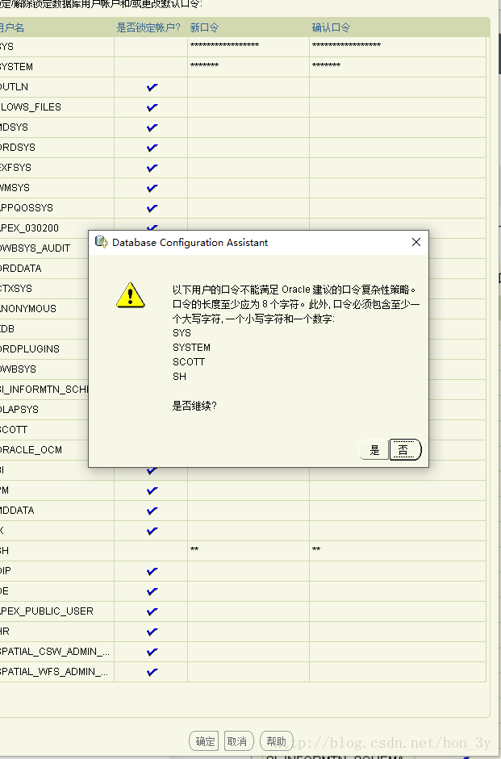Click the SYSTEM new password field

[248, 67]
